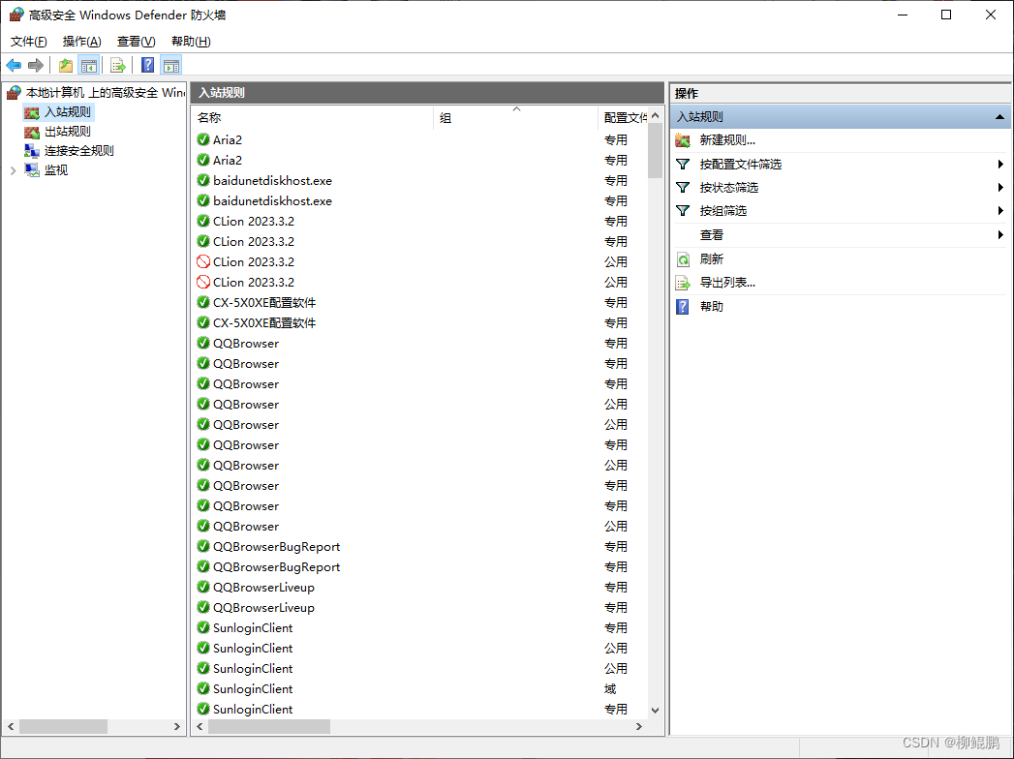1014x759 pixels.
Task: Open submenu arrow for 查看
Action: pyautogui.click(x=1000, y=234)
